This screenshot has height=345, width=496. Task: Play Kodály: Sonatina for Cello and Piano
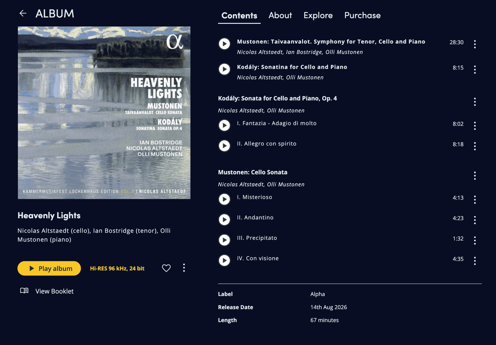tap(224, 69)
